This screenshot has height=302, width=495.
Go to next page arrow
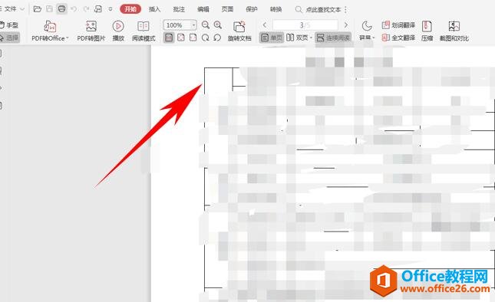point(346,25)
